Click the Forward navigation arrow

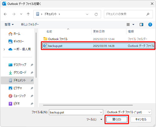tap(14, 14)
